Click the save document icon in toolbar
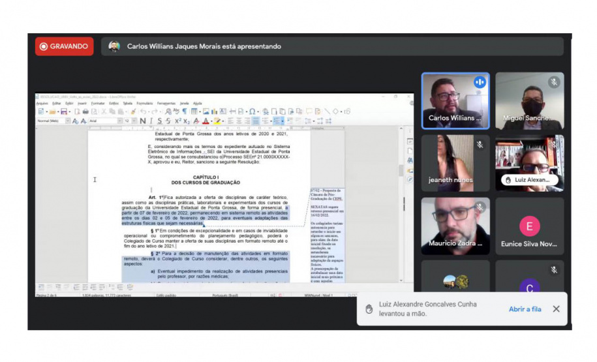This screenshot has height=362, width=597. tap(64, 112)
